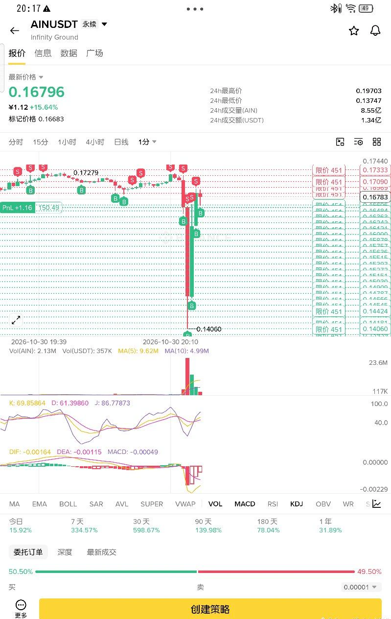Tap the 限价 451 order at 0.14424

coord(329,311)
